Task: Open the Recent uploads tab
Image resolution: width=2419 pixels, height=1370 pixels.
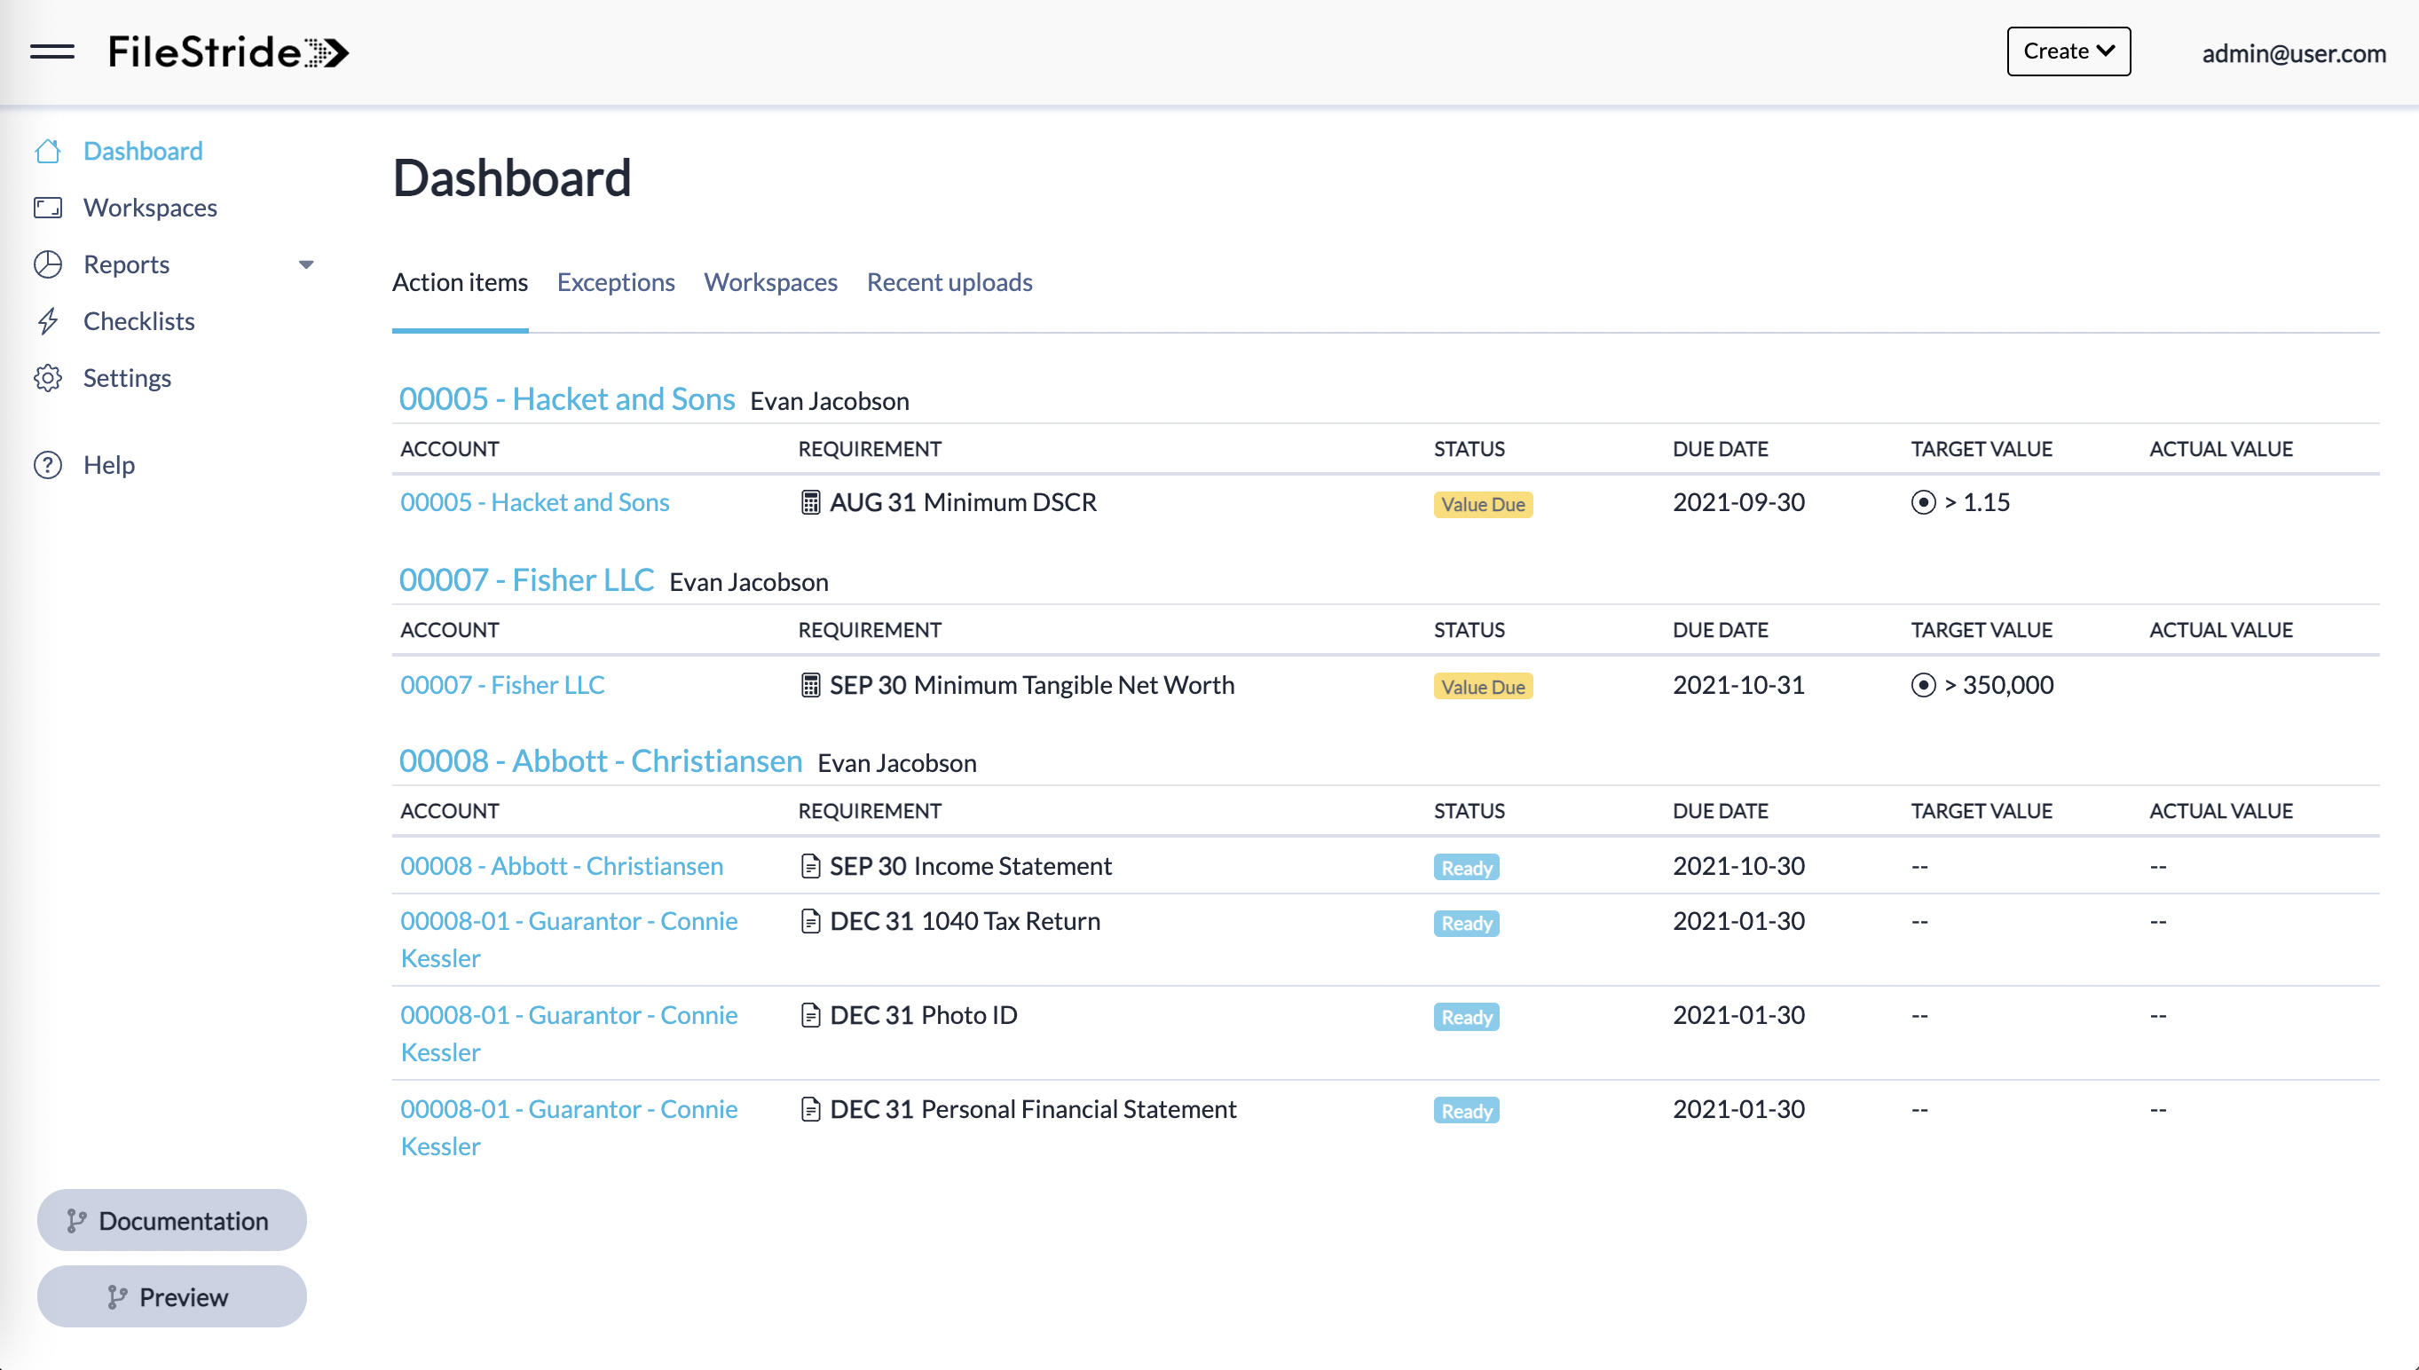Action: coord(949,281)
